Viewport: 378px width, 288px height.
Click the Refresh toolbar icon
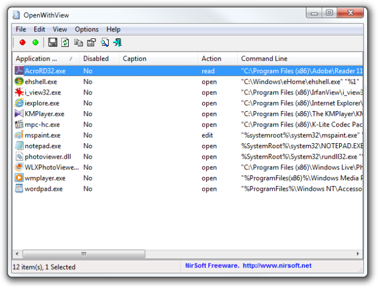(65, 43)
